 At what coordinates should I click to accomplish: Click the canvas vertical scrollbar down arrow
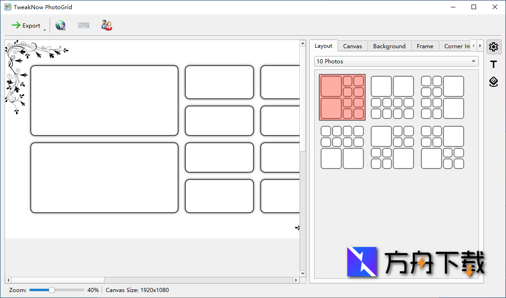[x=303, y=274]
